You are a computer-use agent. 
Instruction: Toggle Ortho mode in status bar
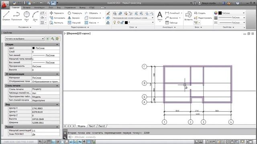click(x=53, y=142)
